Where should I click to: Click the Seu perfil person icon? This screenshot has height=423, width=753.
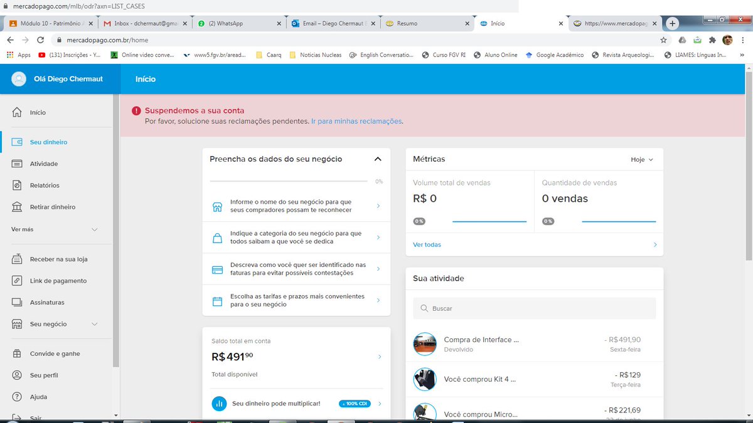[18, 375]
